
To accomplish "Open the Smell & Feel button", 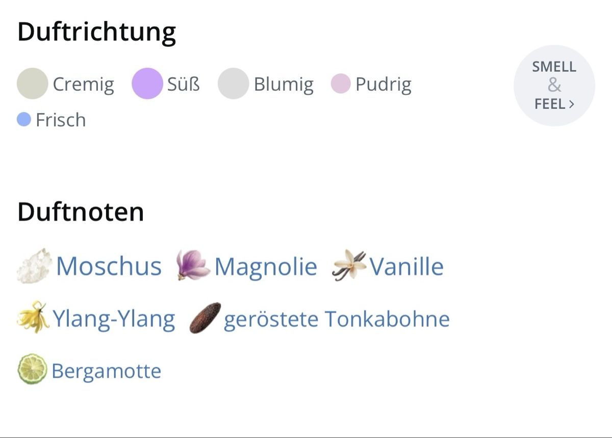I will (554, 86).
